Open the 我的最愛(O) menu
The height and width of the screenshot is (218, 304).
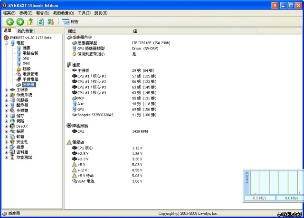[63, 13]
